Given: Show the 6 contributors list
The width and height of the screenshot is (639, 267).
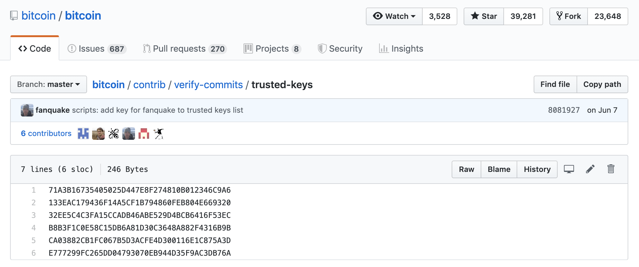Looking at the screenshot, I should pos(46,133).
